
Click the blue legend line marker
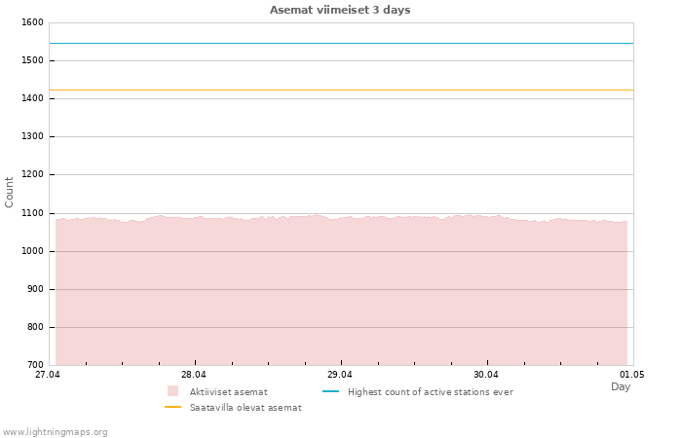tap(330, 391)
